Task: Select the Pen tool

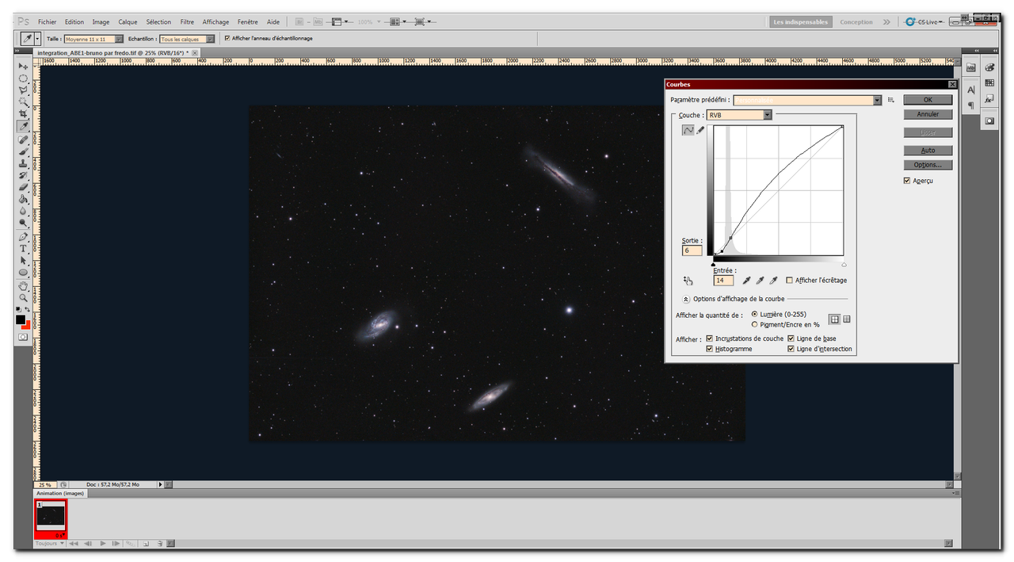Action: click(x=23, y=236)
